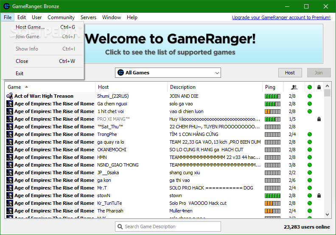
Task: Click the padlock icon in PRO XI MANG row
Action: [319, 119]
